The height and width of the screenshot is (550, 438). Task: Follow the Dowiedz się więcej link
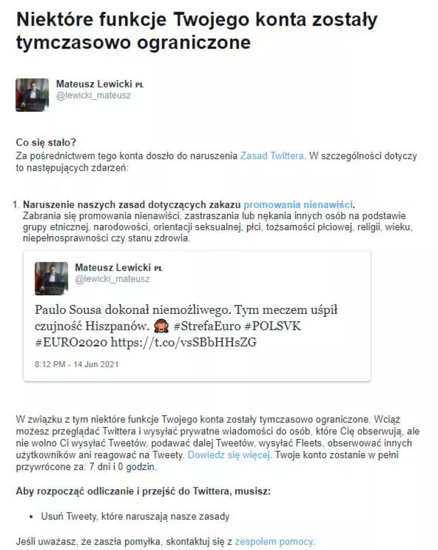[x=229, y=455]
